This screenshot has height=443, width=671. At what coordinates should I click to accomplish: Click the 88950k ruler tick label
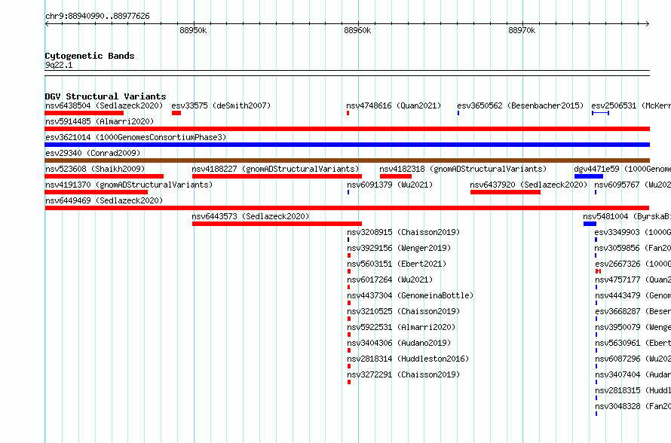pos(193,30)
